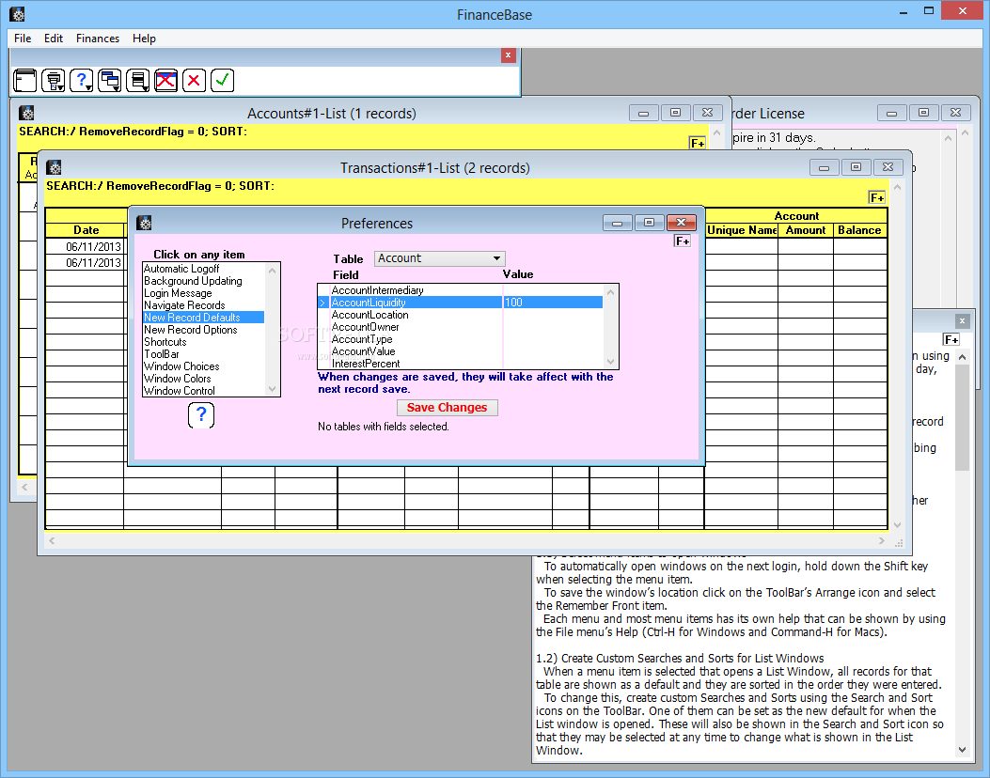Open the Edit menu
This screenshot has width=990, height=778.
pos(53,39)
